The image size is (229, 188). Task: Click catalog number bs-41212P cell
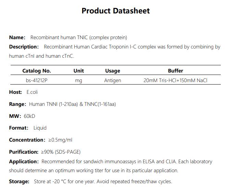tap(37, 80)
